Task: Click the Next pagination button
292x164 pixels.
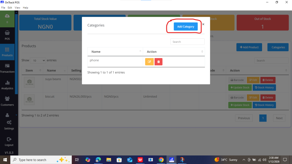Action: pos(279,118)
